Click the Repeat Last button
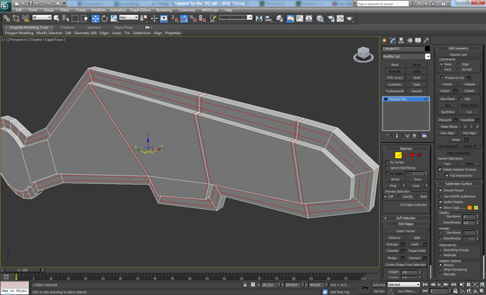Screen dimensions: 486x295 click(x=459, y=55)
